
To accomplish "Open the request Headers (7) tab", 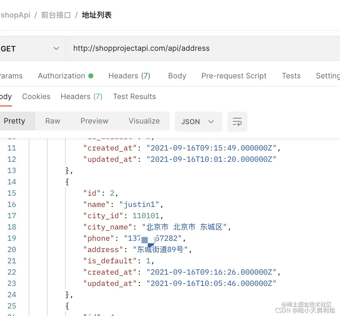I will tap(129, 76).
